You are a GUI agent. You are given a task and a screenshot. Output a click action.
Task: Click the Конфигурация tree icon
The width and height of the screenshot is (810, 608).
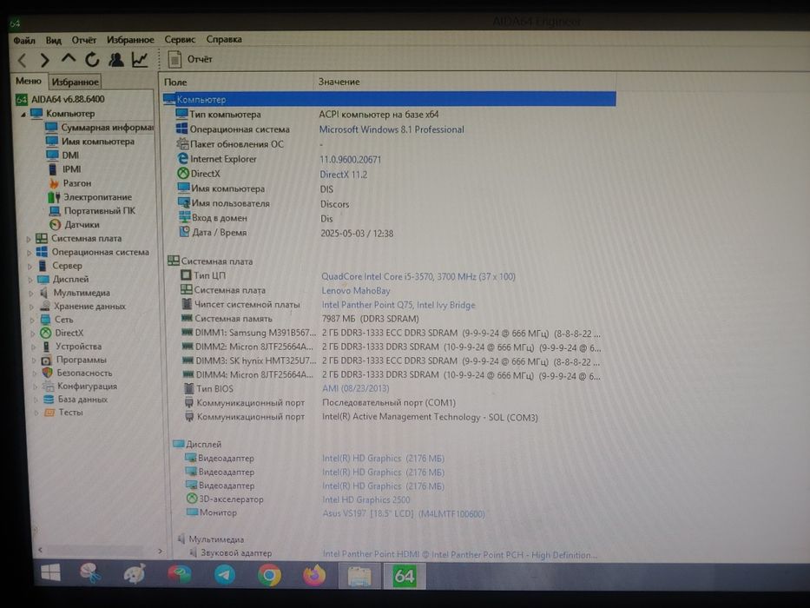48,387
